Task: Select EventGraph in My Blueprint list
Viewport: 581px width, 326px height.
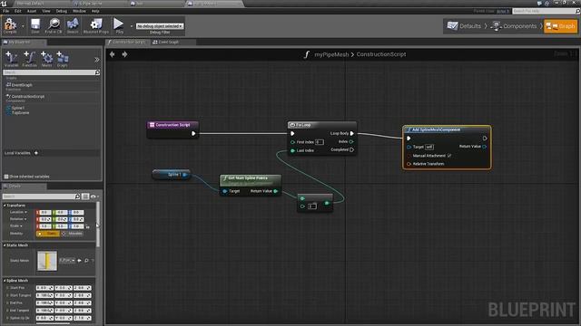Action: [x=22, y=85]
